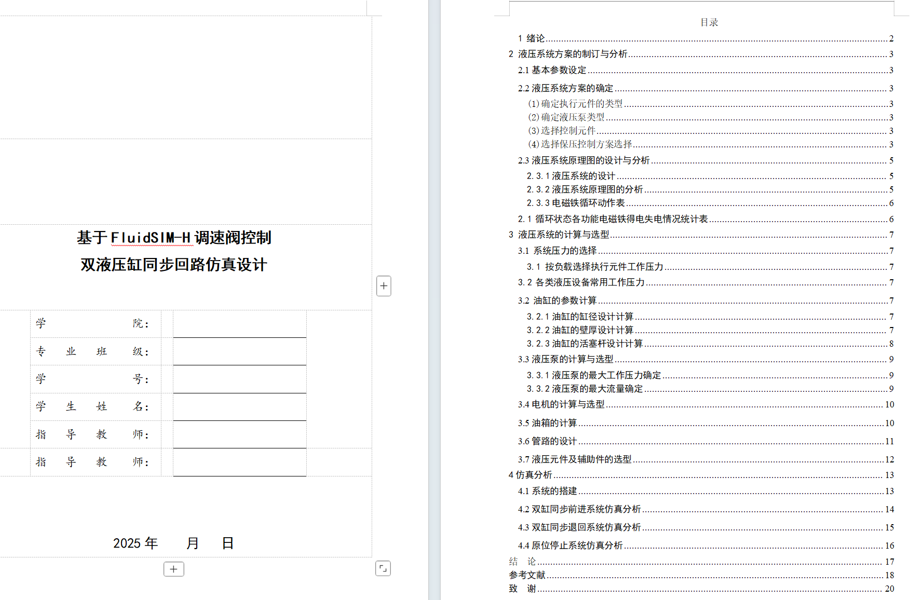Click the 目录 heading

pos(709,22)
